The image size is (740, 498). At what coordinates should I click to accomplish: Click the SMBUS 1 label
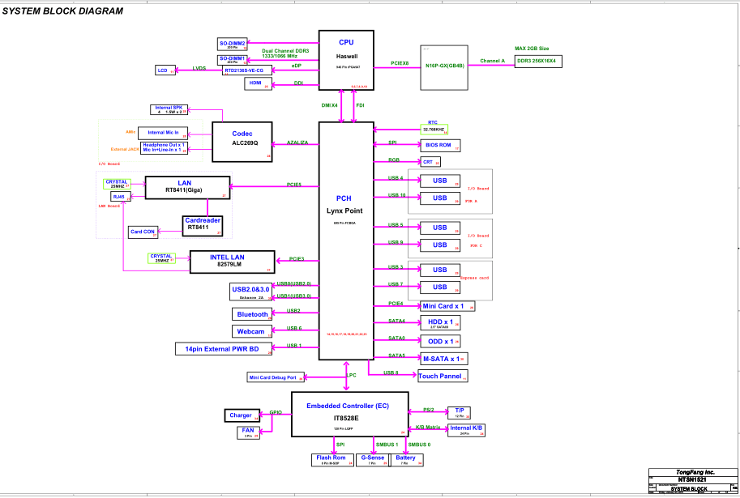pos(387,445)
